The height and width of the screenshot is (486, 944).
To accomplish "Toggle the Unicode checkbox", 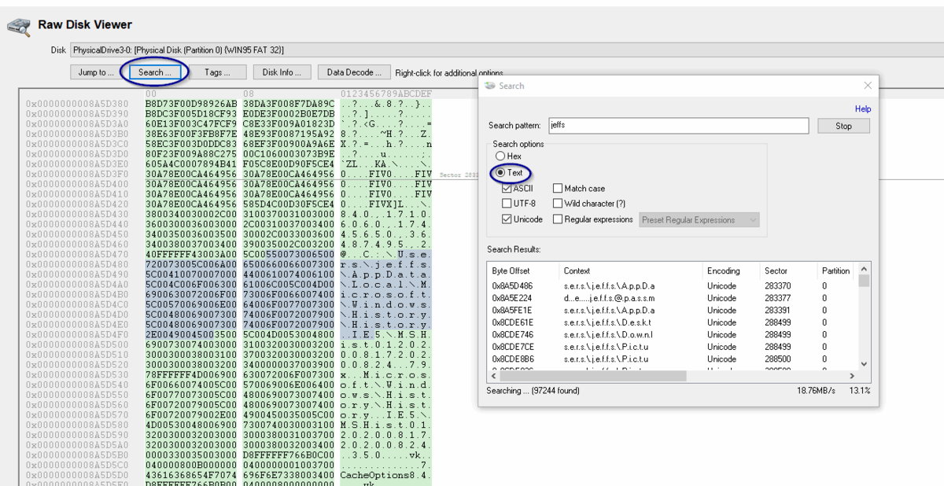I will pyautogui.click(x=507, y=219).
